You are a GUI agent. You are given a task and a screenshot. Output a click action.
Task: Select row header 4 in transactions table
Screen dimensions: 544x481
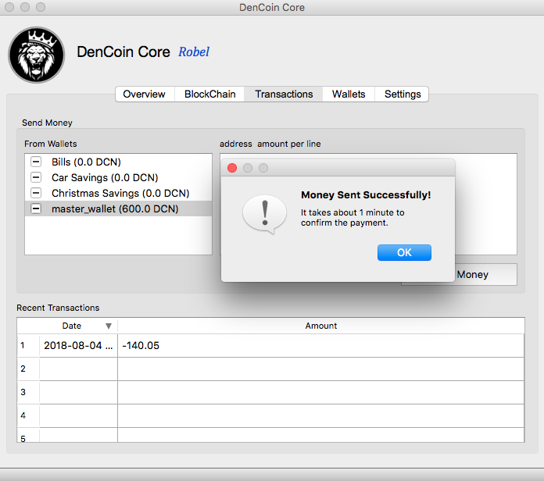tap(28, 415)
